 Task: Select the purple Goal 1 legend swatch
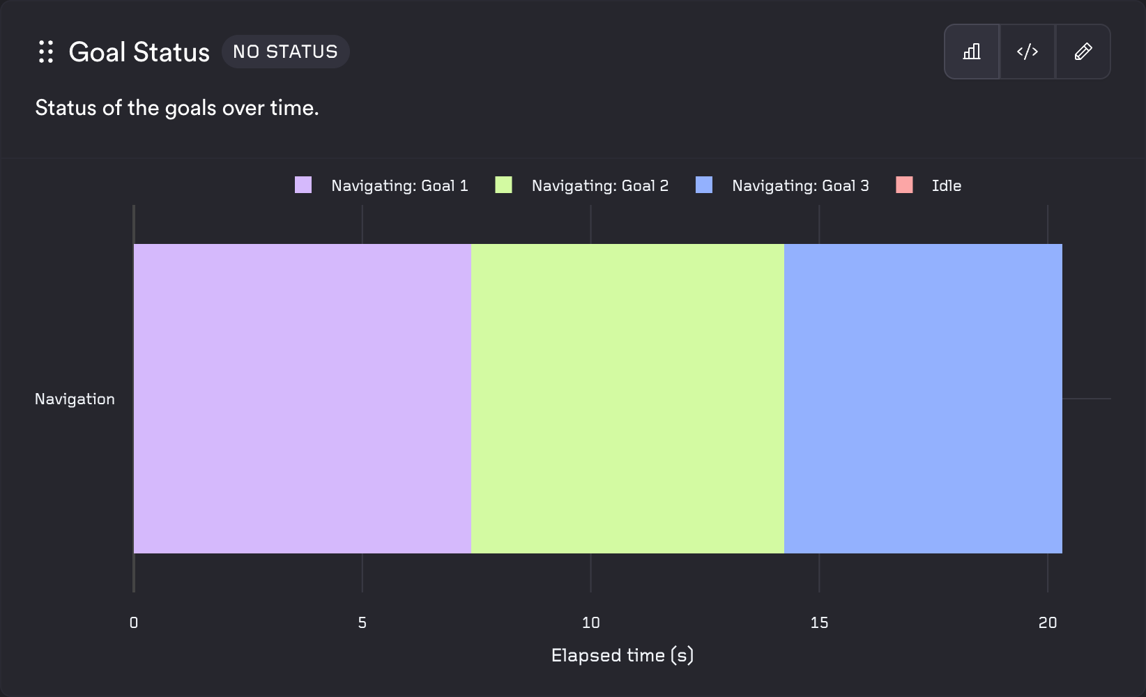point(303,185)
